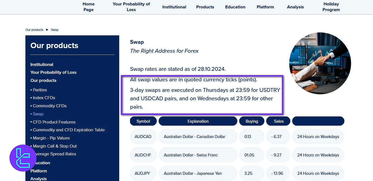Open Margin Call & Stop Out
The image size is (373, 181).
54,146
